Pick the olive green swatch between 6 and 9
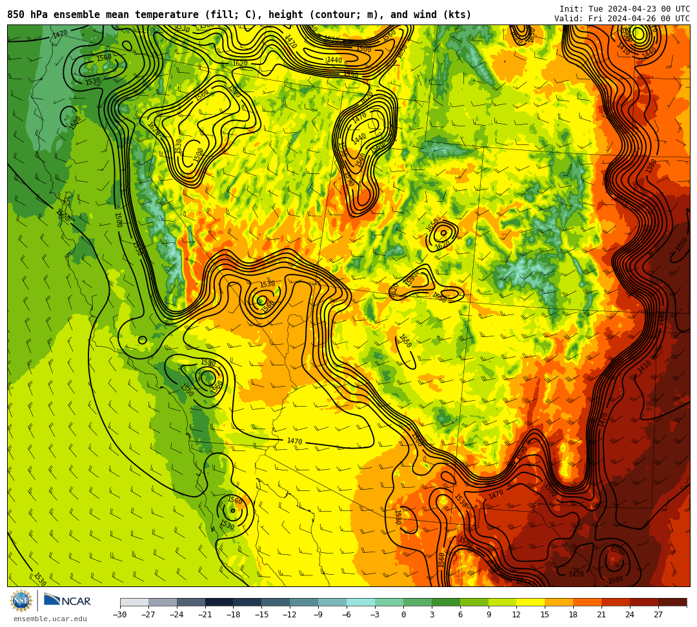This screenshot has width=697, height=627. (x=474, y=602)
